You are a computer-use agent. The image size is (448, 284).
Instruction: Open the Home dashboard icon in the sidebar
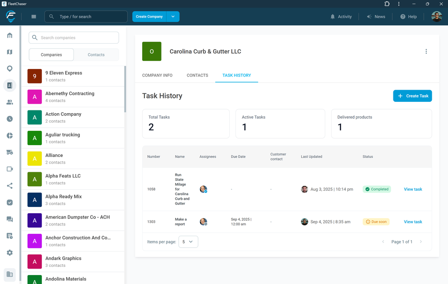tap(9, 35)
